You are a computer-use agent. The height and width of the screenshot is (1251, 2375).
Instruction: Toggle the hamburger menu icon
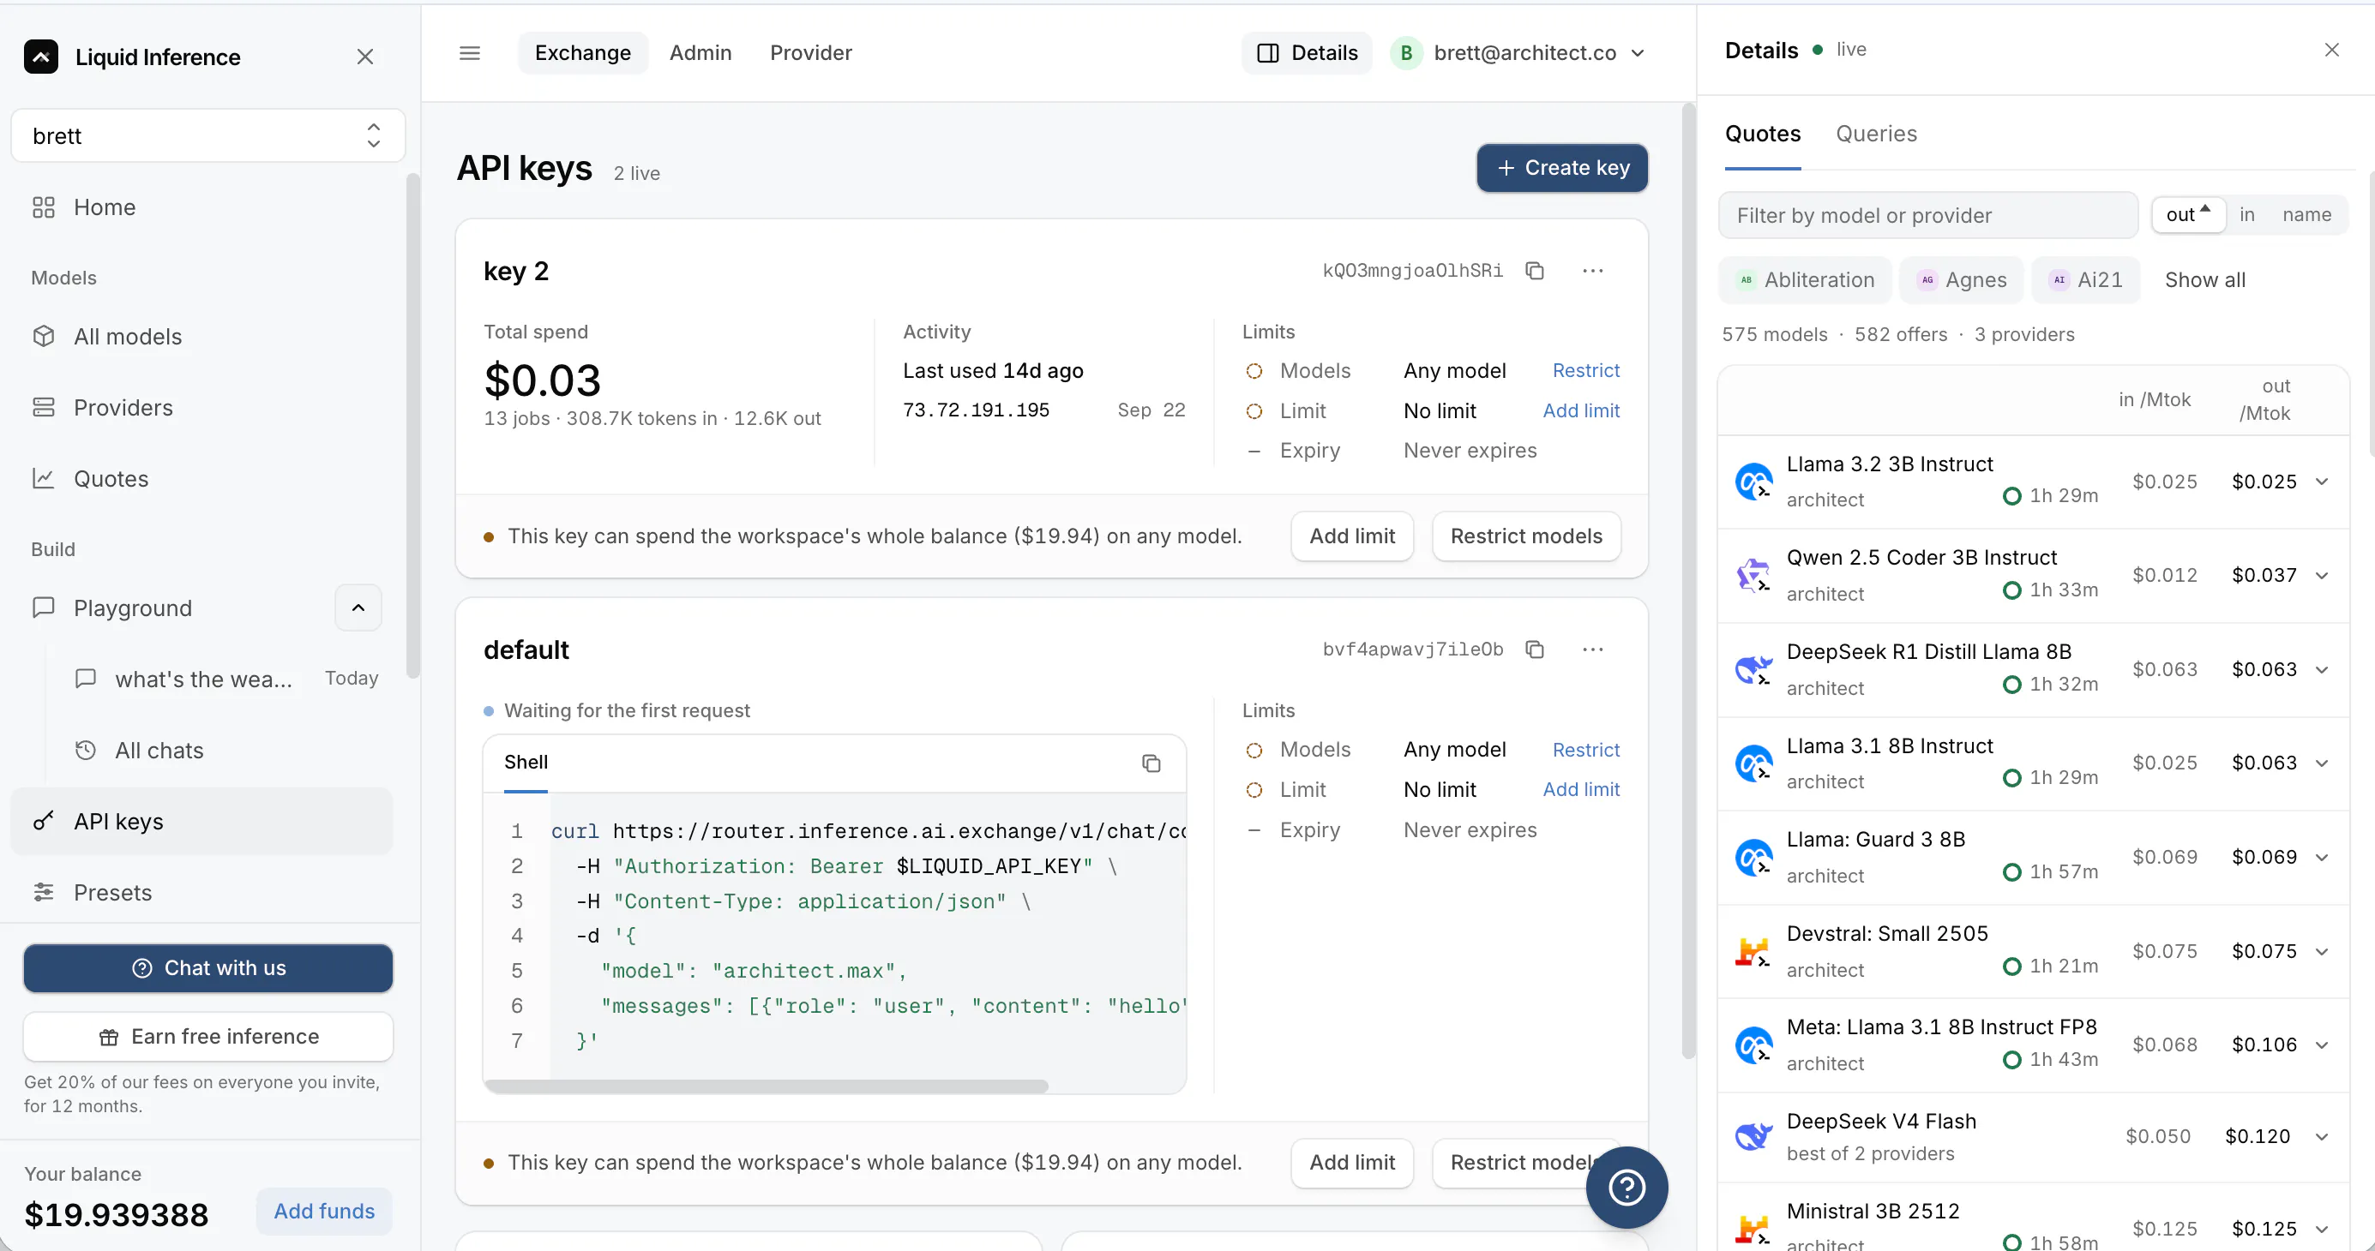[469, 52]
